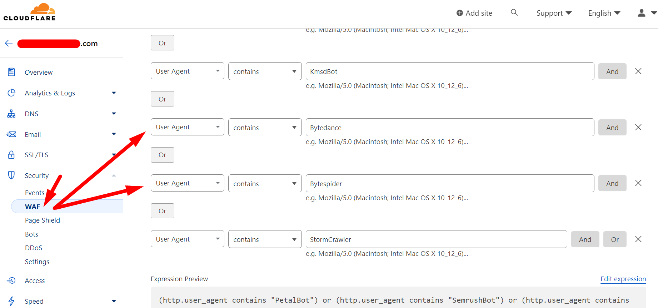Open the Bots page
Image resolution: width=658 pixels, height=308 pixels.
pyautogui.click(x=31, y=234)
